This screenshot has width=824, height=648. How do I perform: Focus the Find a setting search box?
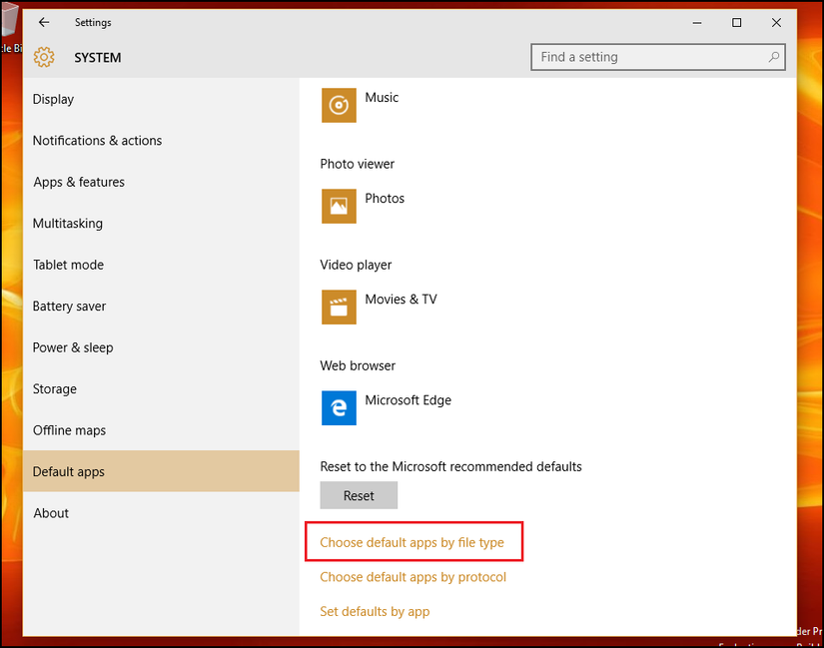649,58
